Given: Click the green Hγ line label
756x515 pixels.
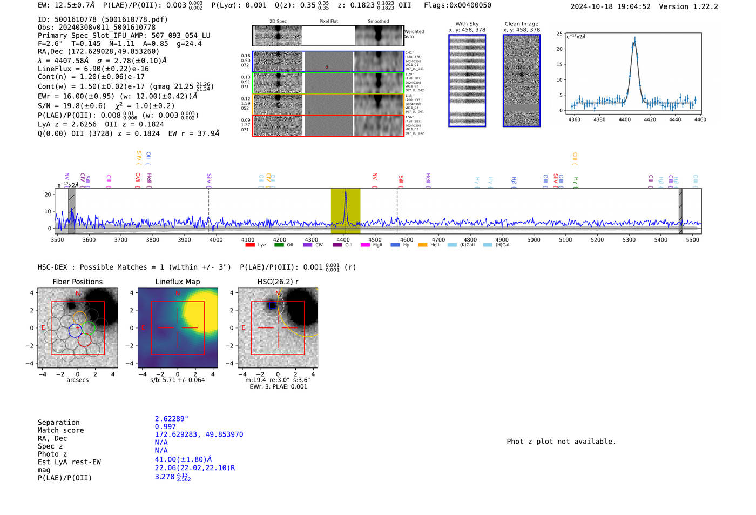Looking at the screenshot, I should point(576,182).
